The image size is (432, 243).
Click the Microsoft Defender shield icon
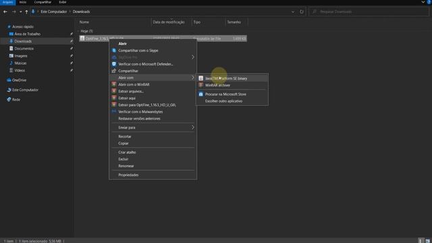click(x=114, y=64)
